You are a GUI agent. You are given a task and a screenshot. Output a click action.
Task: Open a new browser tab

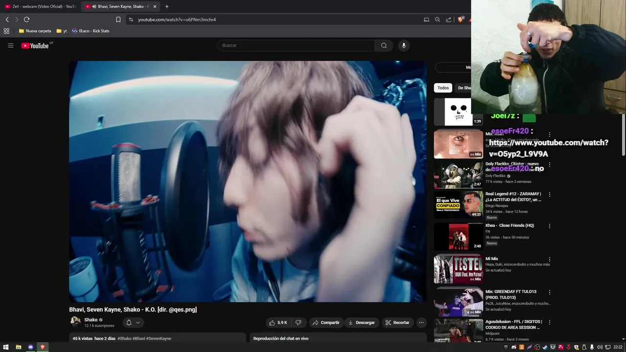[x=167, y=6]
